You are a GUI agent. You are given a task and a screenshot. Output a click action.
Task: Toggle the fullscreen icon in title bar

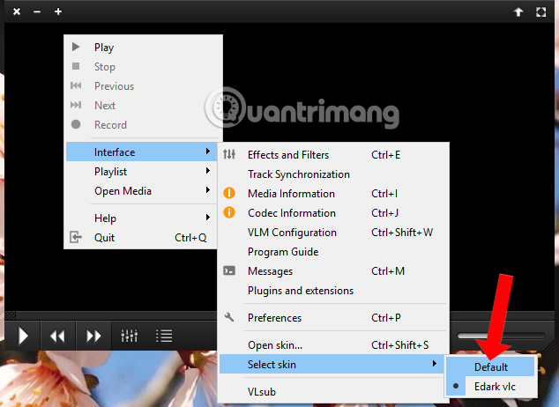(x=540, y=12)
